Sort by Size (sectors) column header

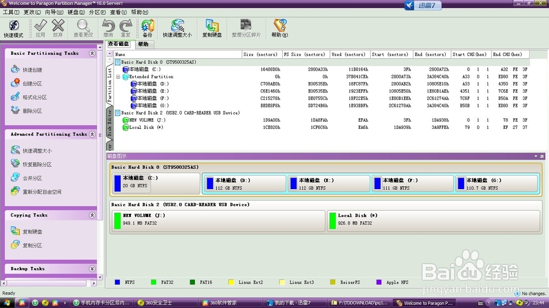click(261, 55)
